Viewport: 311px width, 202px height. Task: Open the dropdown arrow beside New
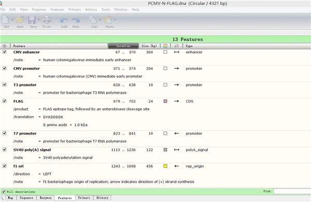12,20
